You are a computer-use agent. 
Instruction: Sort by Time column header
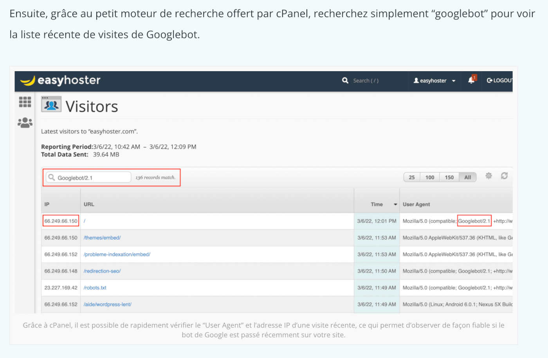(377, 204)
